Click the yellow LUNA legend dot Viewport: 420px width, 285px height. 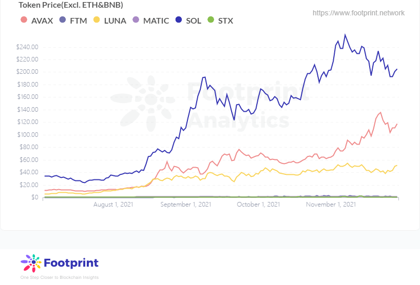click(97, 21)
